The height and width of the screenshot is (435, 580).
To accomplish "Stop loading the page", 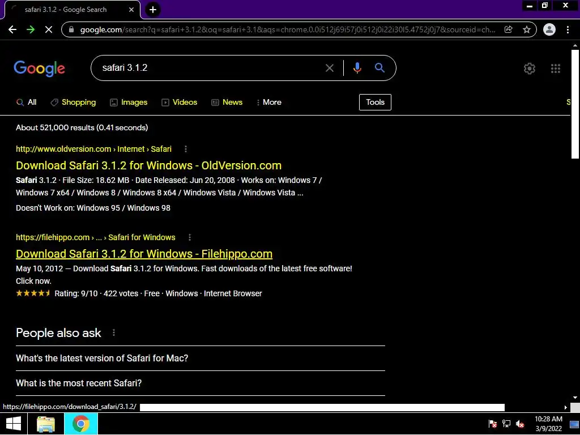I will tap(49, 29).
